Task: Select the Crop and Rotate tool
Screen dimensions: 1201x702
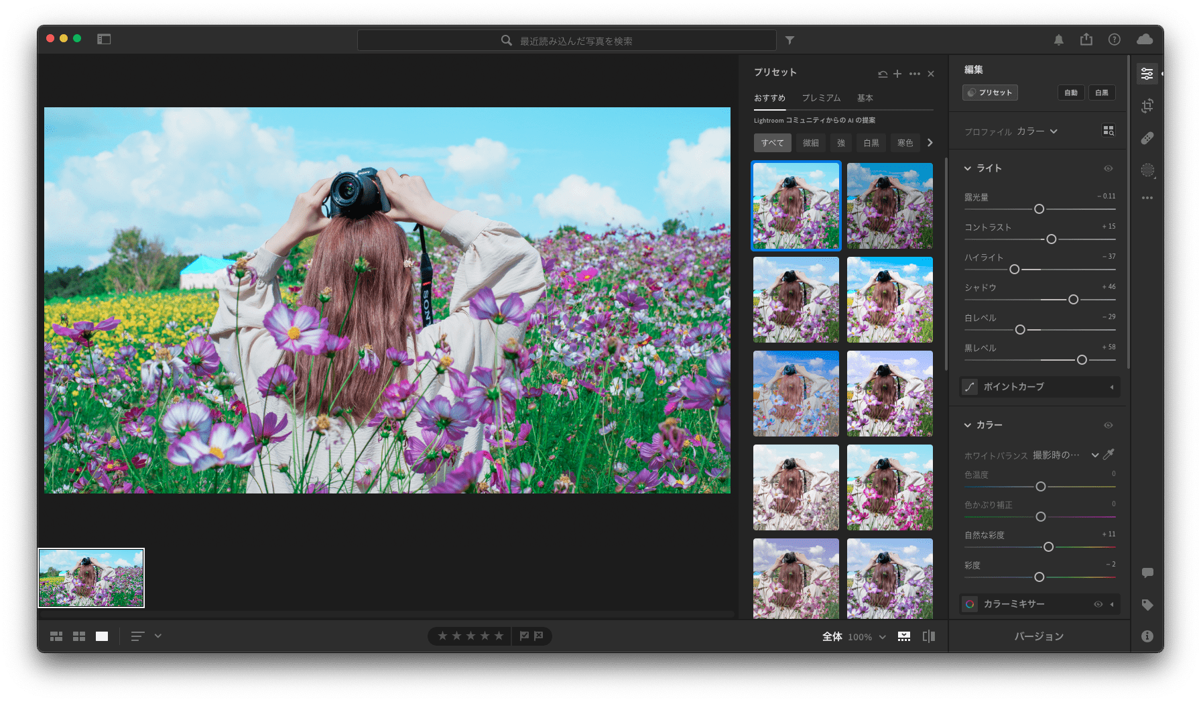Action: (x=1147, y=106)
